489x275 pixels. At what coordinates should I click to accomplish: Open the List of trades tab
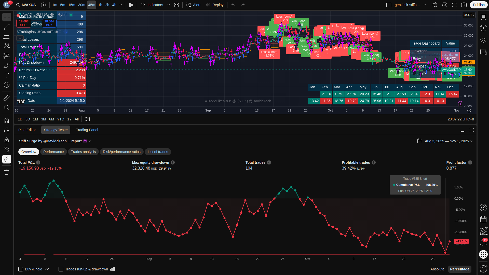click(x=158, y=152)
